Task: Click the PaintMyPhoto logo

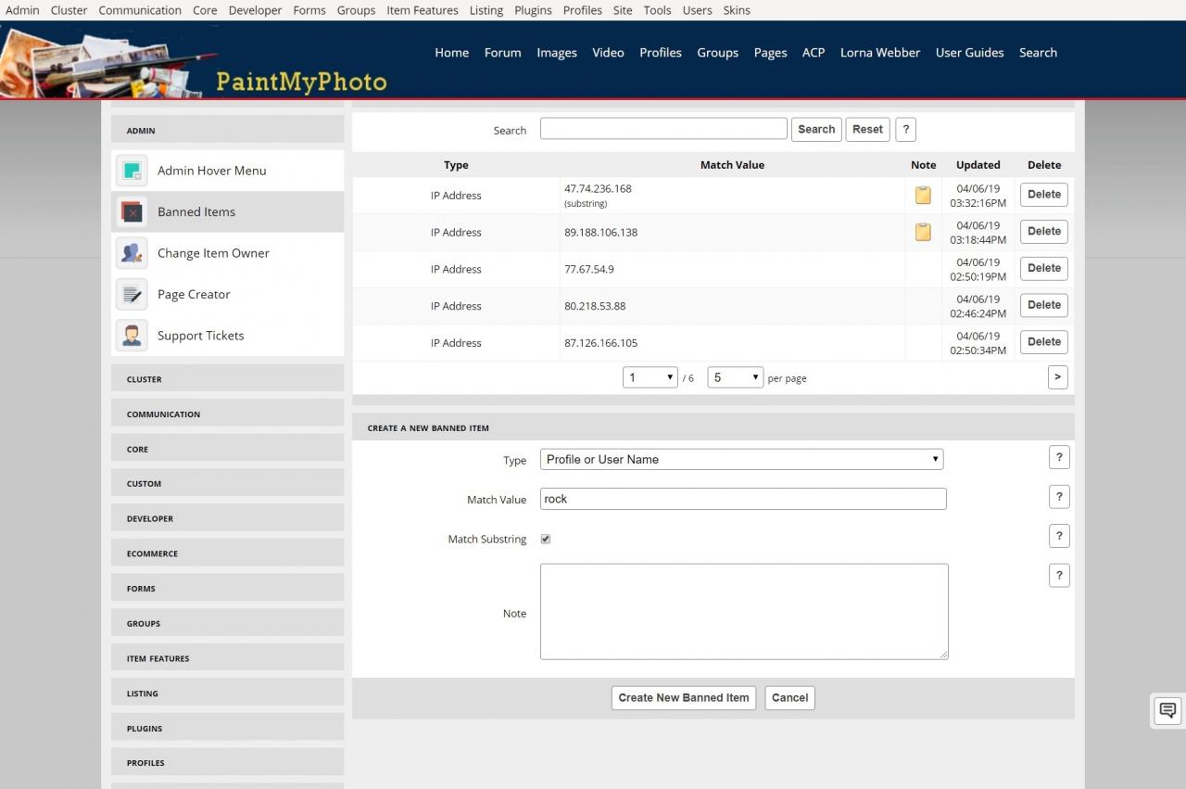Action: pyautogui.click(x=195, y=61)
